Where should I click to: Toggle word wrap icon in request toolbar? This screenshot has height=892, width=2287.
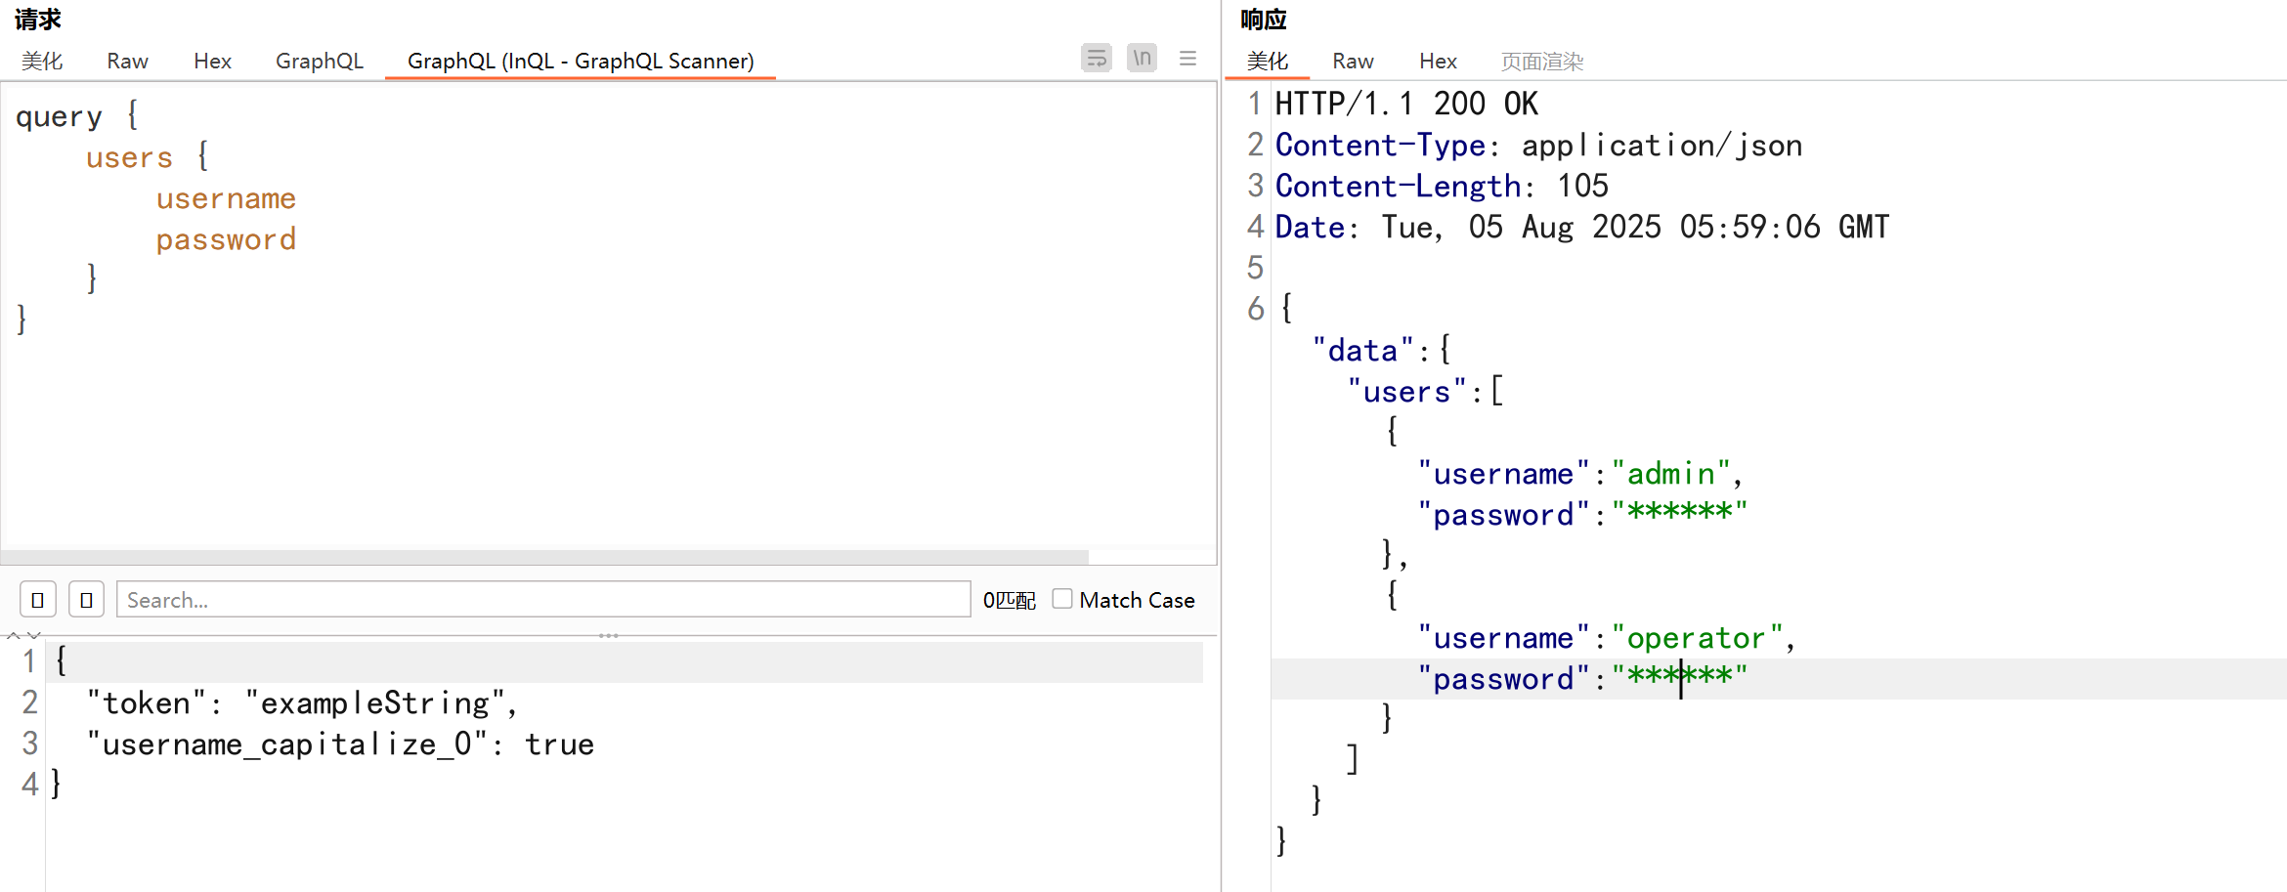pyautogui.click(x=1097, y=59)
